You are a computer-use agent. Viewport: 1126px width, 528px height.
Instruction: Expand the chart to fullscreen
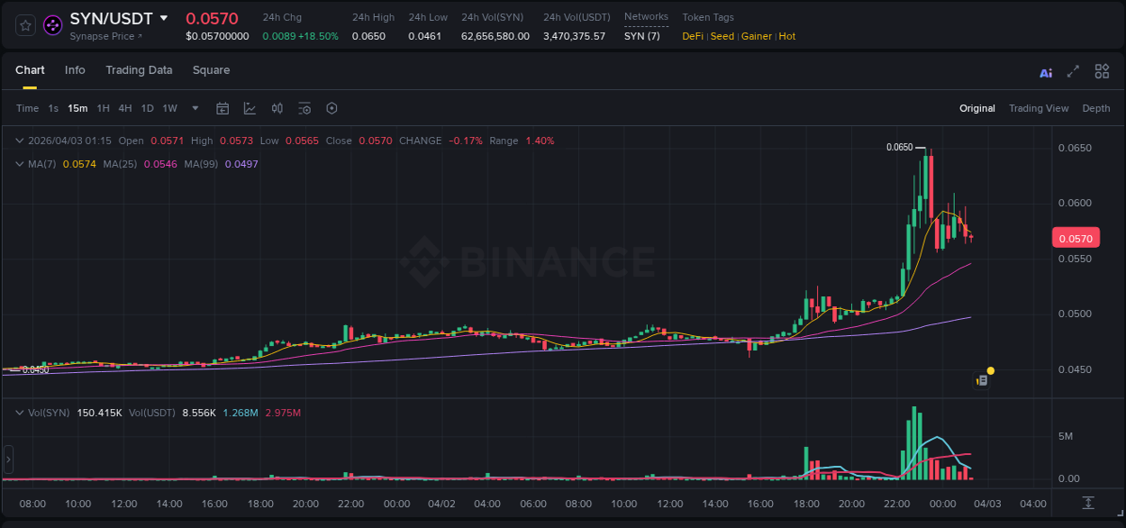[x=1073, y=70]
